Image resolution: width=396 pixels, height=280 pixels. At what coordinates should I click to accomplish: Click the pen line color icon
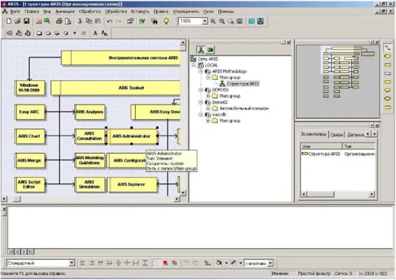(x=234, y=263)
